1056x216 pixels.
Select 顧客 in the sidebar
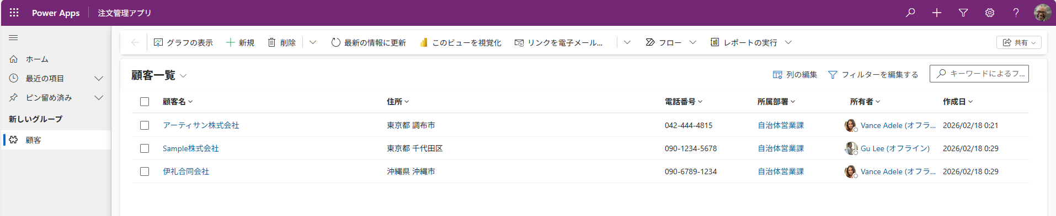point(56,140)
